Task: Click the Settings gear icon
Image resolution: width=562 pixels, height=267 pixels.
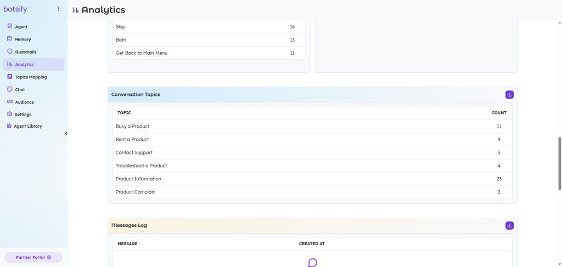Action: [10, 114]
